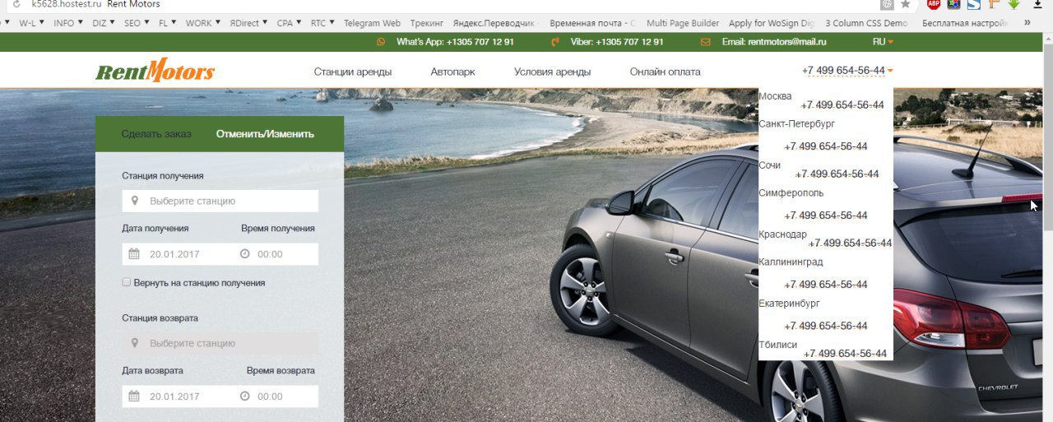Viewport: 1053px width, 422px height.
Task: Click the green download arrow extension icon
Action: (x=1014, y=4)
